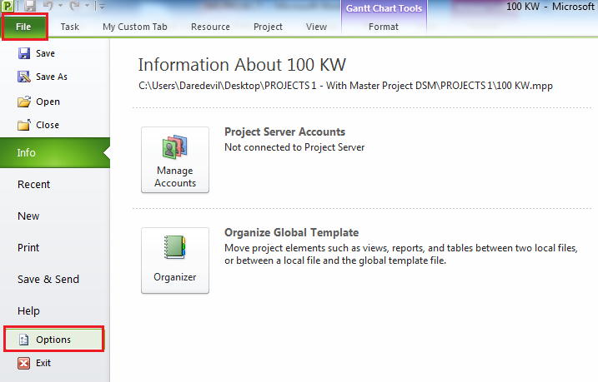Open the Undo history dropdown arrow
This screenshot has height=382, width=598.
pyautogui.click(x=60, y=6)
